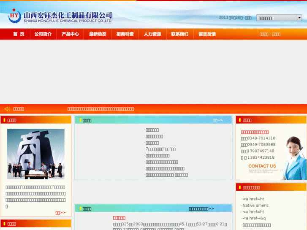Click the speaker announcement icon
This screenshot has height=230, width=307.
pos(7,109)
